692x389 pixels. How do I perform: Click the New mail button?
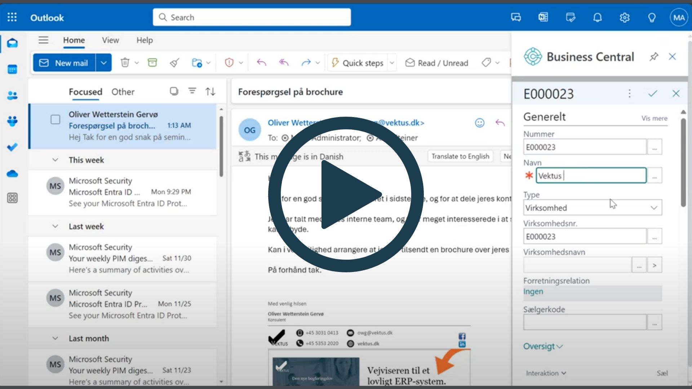click(64, 63)
